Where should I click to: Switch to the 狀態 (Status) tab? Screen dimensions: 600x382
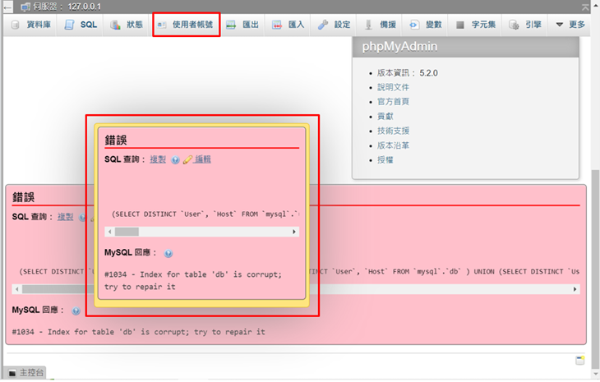click(127, 25)
